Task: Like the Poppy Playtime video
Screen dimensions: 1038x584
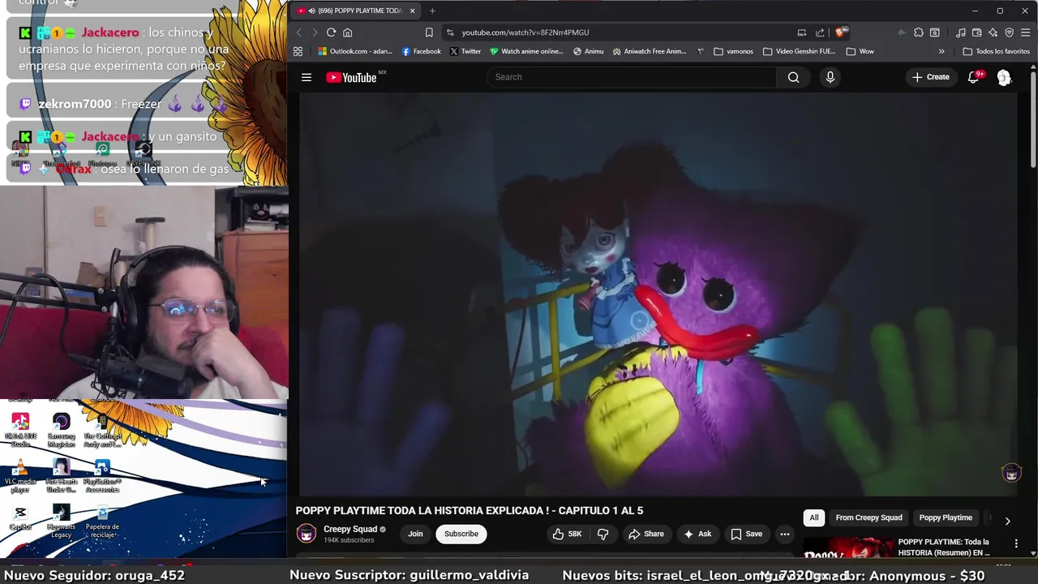Action: point(567,534)
